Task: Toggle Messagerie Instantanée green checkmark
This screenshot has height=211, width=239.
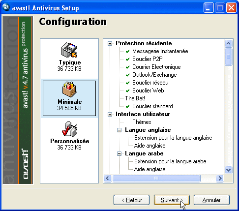Action: (127, 51)
